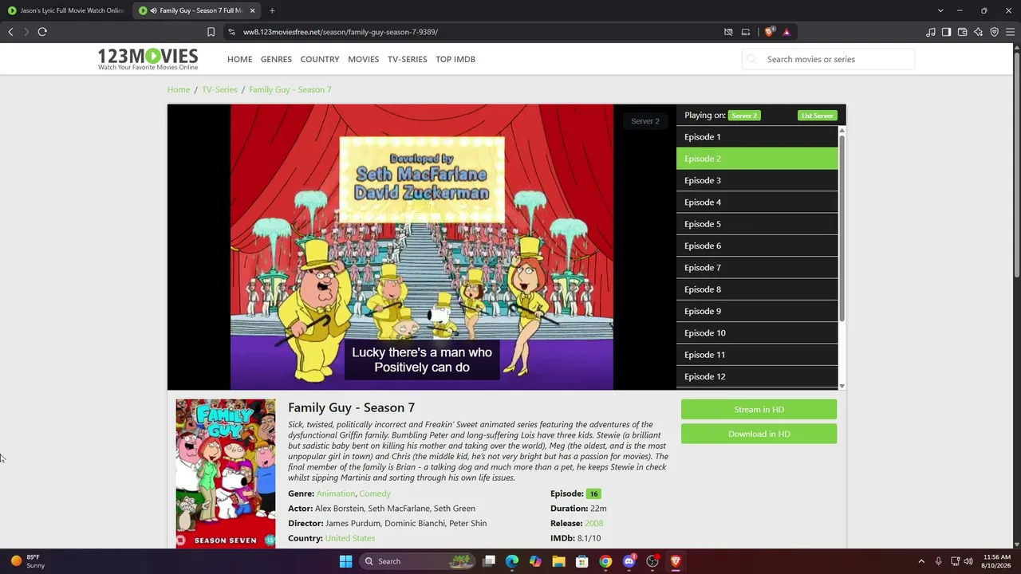Open a new browser tab
The image size is (1021, 574).
click(x=272, y=10)
